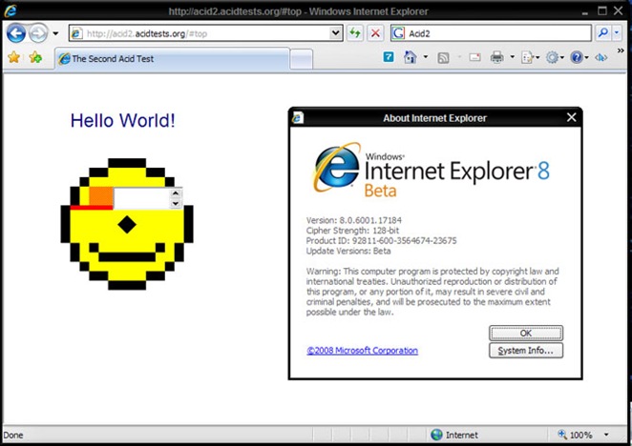Open the search provider options dropdown
Viewport: 632px width, 446px height.
[x=617, y=33]
